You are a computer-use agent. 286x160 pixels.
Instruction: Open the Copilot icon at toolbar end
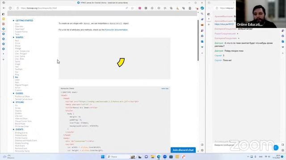tap(202, 8)
